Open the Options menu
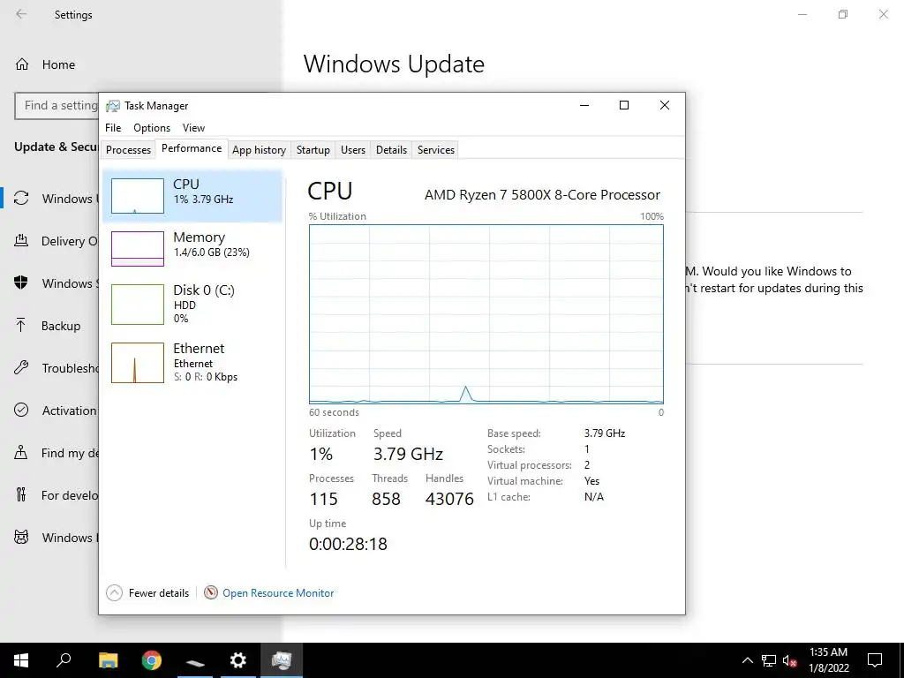Viewport: 904px width, 678px height. (x=152, y=128)
